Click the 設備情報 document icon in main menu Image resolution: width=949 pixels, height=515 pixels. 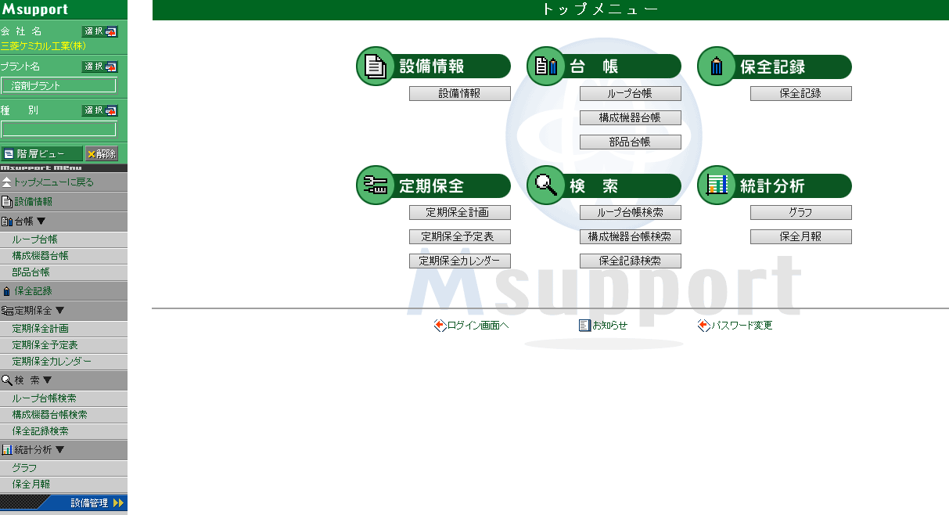(x=376, y=67)
